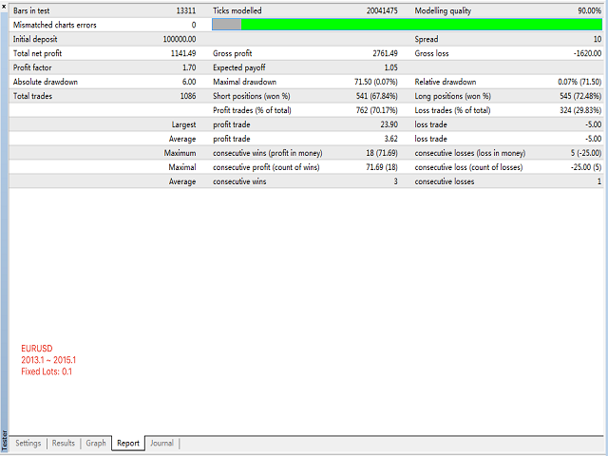Click the vertical Tester panel label
The width and height of the screenshot is (608, 456).
pyautogui.click(x=4, y=438)
